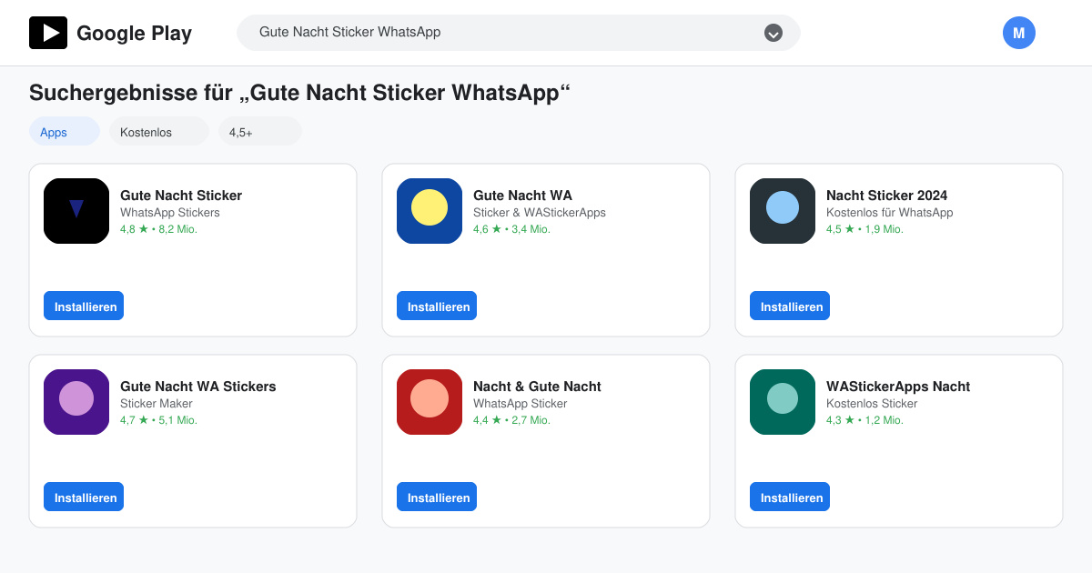Install Gute Nacht WA Stickers
This screenshot has height=573, width=1092.
(84, 497)
